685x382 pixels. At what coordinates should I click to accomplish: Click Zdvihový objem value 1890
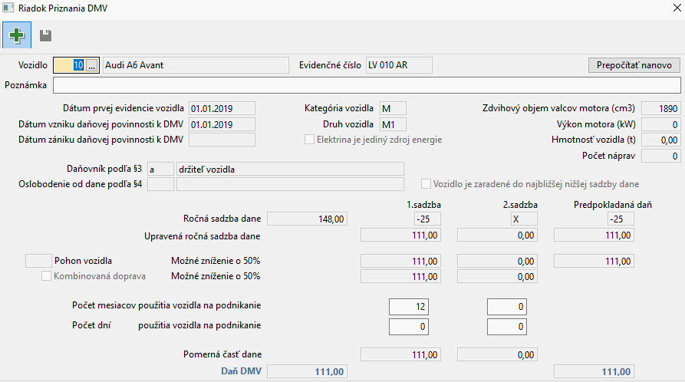click(x=660, y=108)
